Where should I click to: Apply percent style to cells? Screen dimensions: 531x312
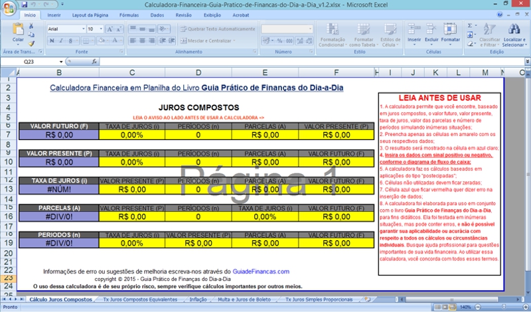click(x=279, y=40)
